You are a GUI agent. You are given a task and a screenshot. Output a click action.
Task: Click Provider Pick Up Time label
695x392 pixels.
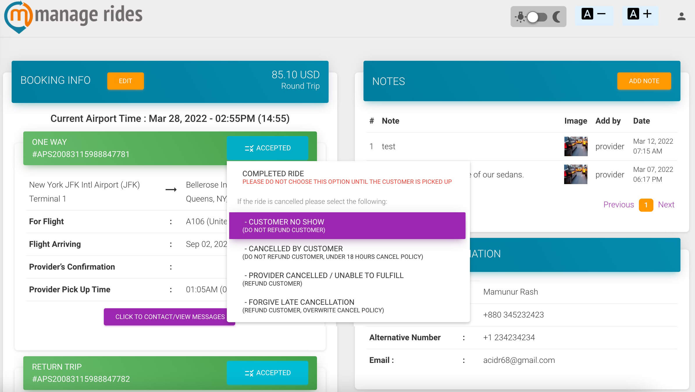69,290
